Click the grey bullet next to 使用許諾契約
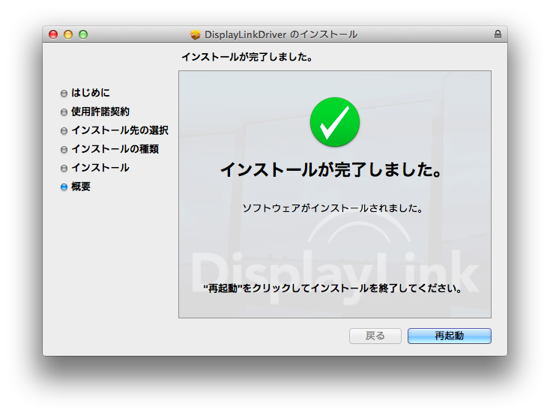 [64, 112]
